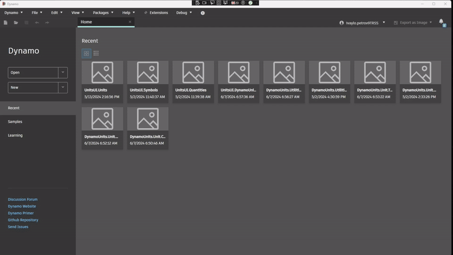Open the Discussion Forum link
The image size is (453, 255).
(23, 199)
